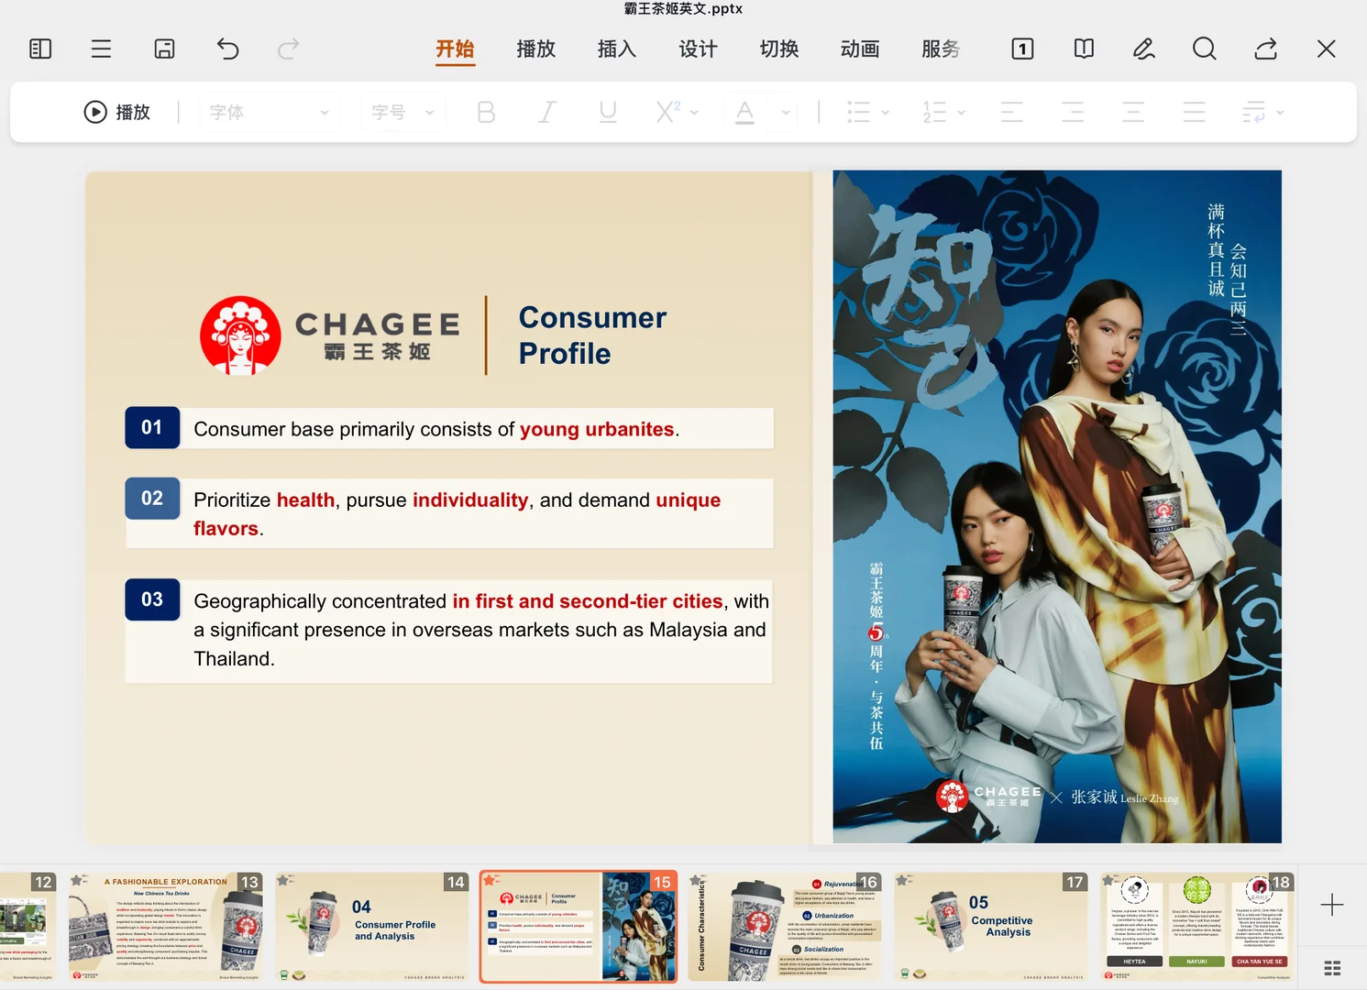Viewport: 1367px width, 990px height.
Task: Justify the text alignment
Action: [1194, 112]
